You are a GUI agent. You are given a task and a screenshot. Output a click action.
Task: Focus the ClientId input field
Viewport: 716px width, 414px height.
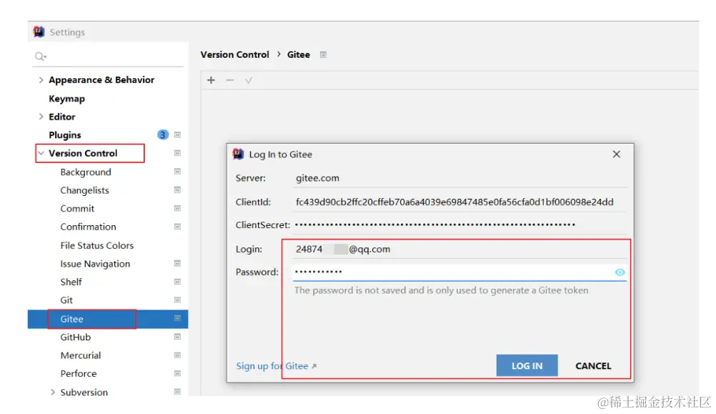459,202
